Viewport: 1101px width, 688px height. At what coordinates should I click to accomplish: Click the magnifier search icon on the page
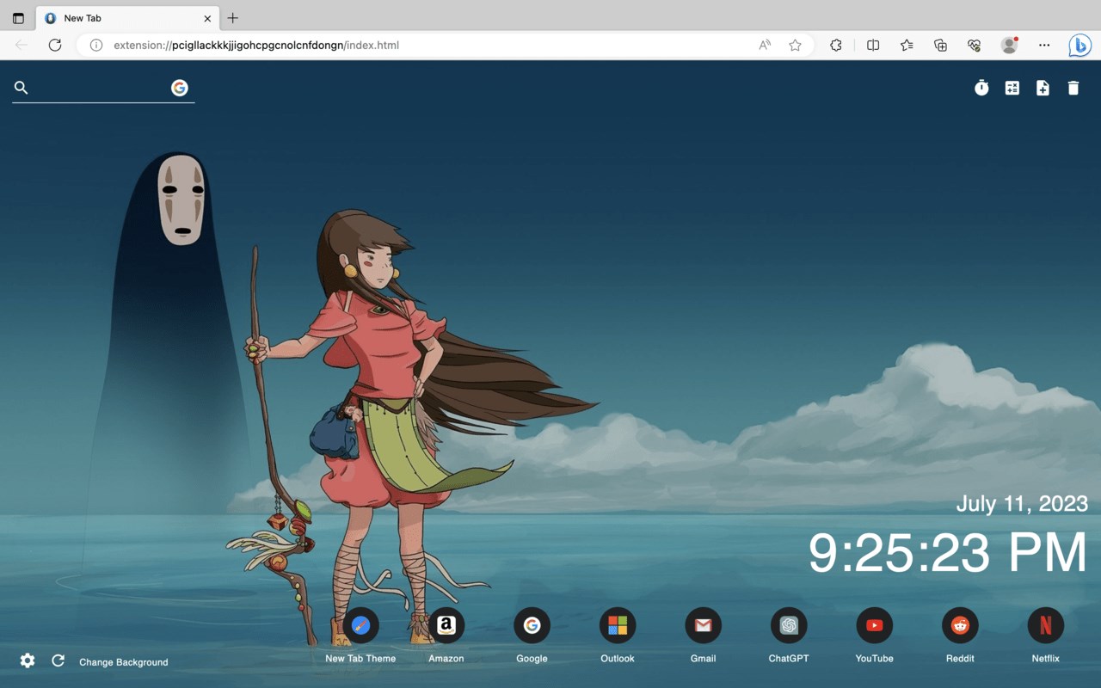22,88
